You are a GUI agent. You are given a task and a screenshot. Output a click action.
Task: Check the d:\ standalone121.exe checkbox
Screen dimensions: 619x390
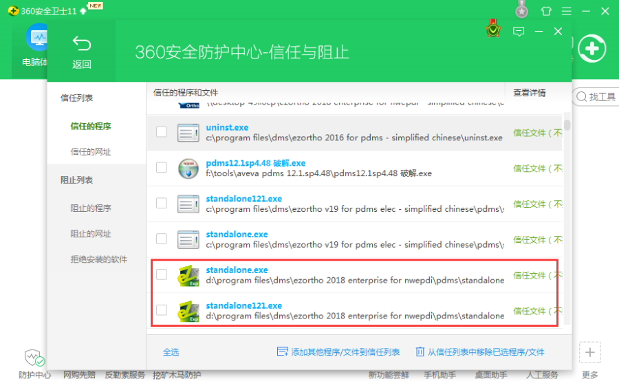click(x=162, y=310)
